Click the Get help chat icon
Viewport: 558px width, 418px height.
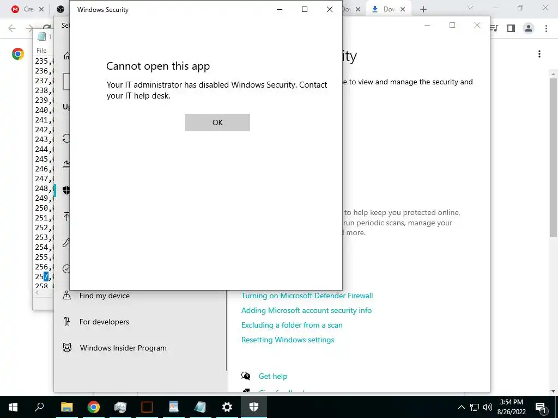click(246, 376)
